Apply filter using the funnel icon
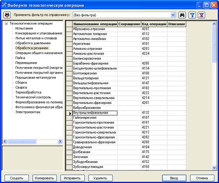Viewport: 219px width, 183px height. [x=192, y=15]
